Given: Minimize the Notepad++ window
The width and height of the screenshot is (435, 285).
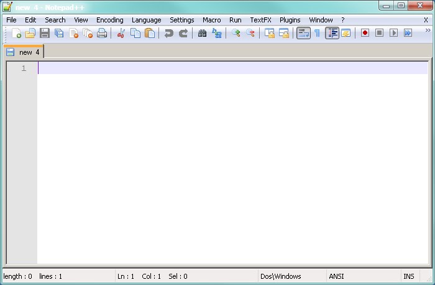Looking at the screenshot, I should click(x=387, y=6).
